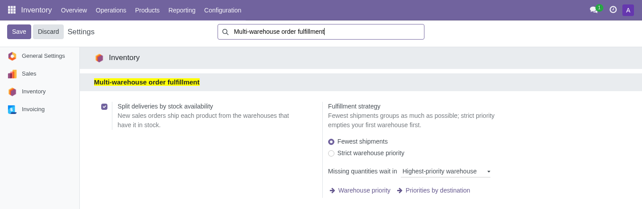This screenshot has width=642, height=209.
Task: Save the settings
Action: 19,32
